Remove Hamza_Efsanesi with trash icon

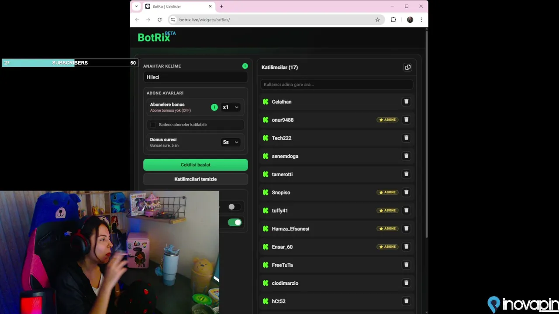coord(406,229)
